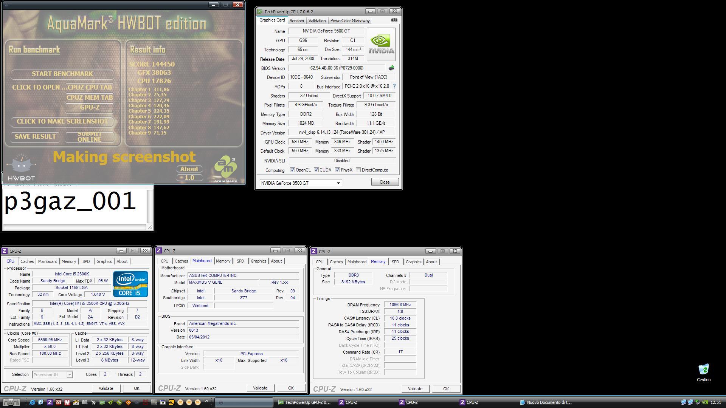The width and height of the screenshot is (726, 408).
Task: Click OK in the middle CPU-Z window
Action: pos(291,388)
